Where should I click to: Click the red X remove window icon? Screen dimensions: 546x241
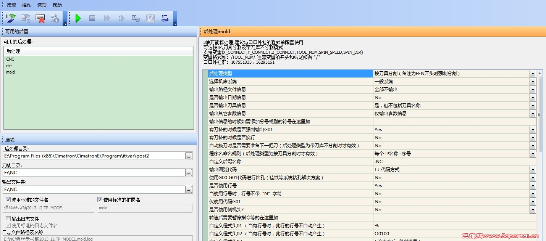(40, 18)
